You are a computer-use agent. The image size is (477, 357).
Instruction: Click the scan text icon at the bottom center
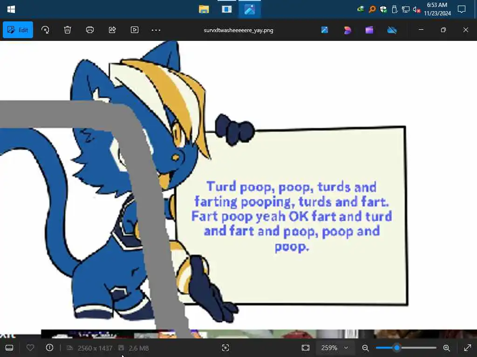point(225,348)
